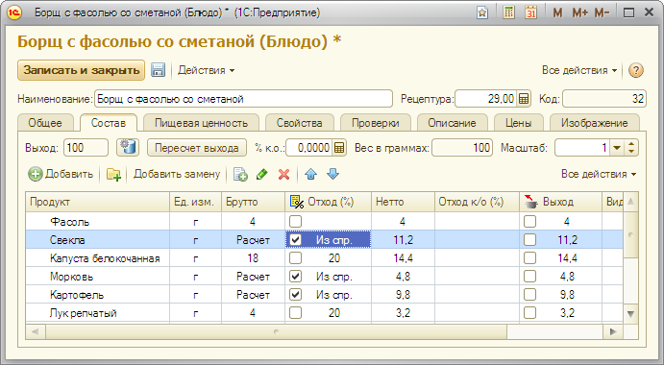The height and width of the screenshot is (365, 664).
Task: Select the Лук репчатый product cell
Action: tap(98, 313)
